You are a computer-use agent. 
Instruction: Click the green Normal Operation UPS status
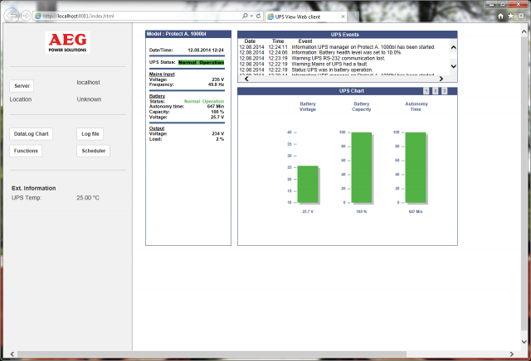click(x=201, y=63)
